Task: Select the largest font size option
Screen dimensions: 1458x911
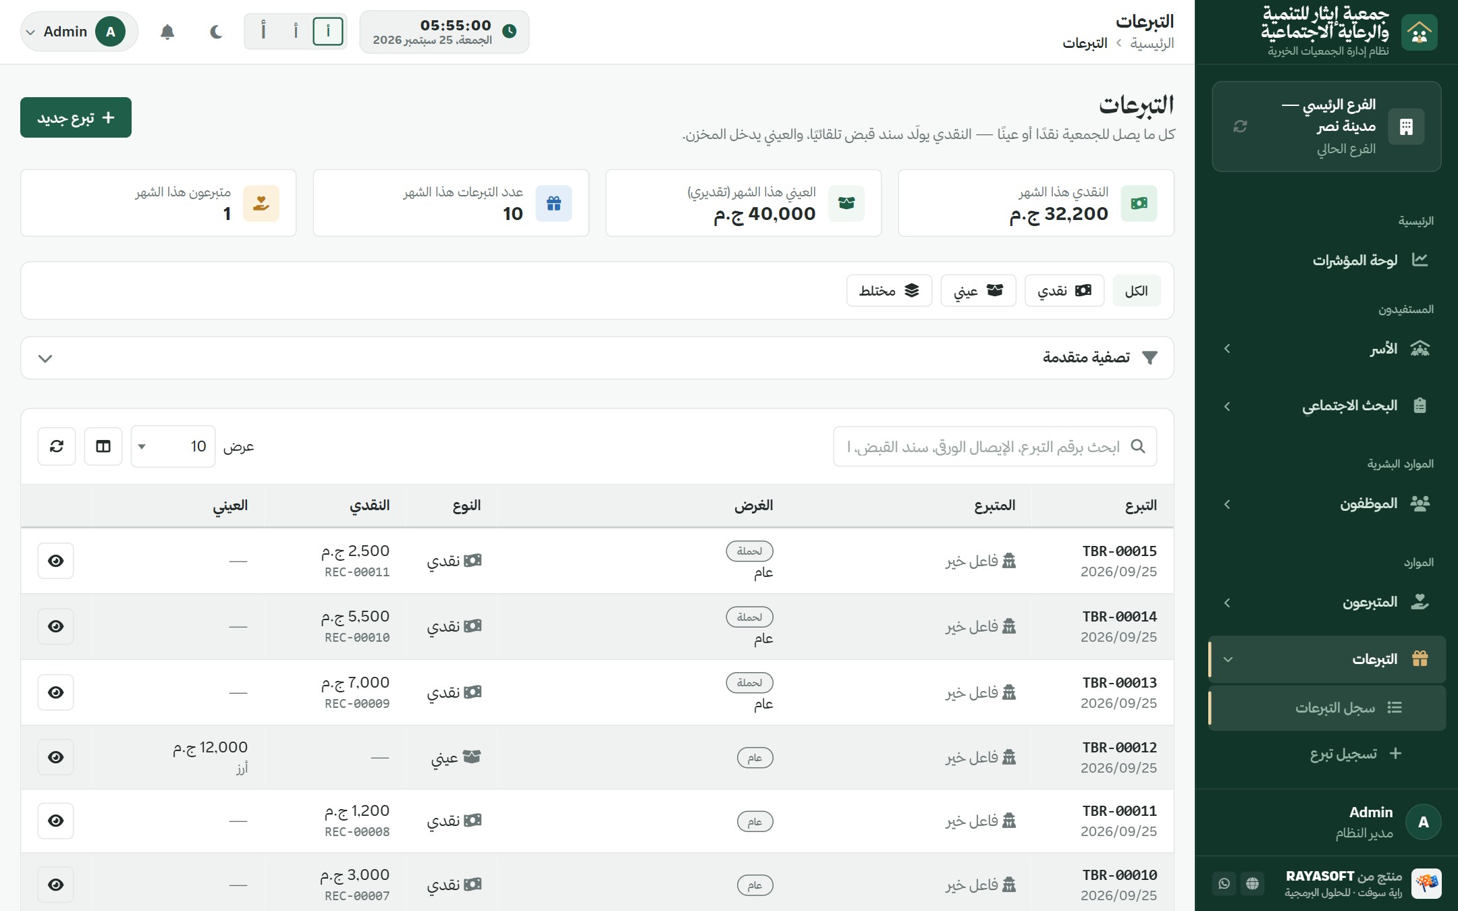Action: pos(263,31)
